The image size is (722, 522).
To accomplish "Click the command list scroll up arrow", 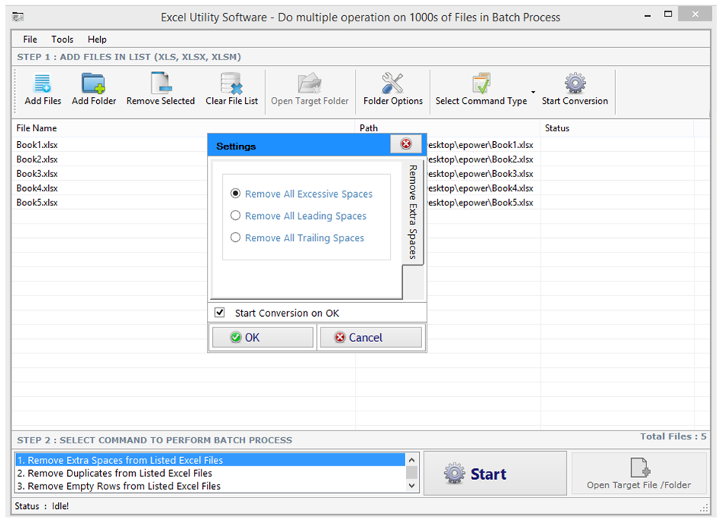I will (x=411, y=460).
